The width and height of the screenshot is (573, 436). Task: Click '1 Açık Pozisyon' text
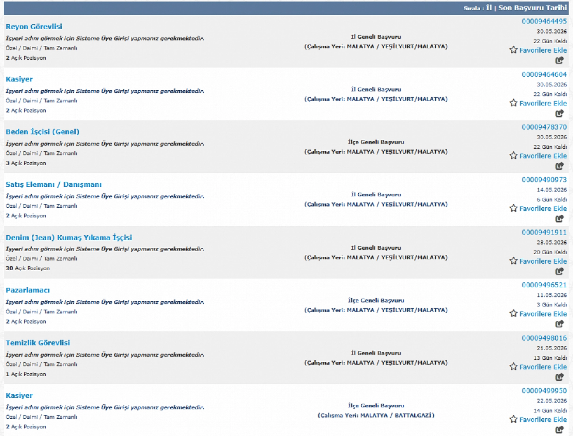[26, 374]
